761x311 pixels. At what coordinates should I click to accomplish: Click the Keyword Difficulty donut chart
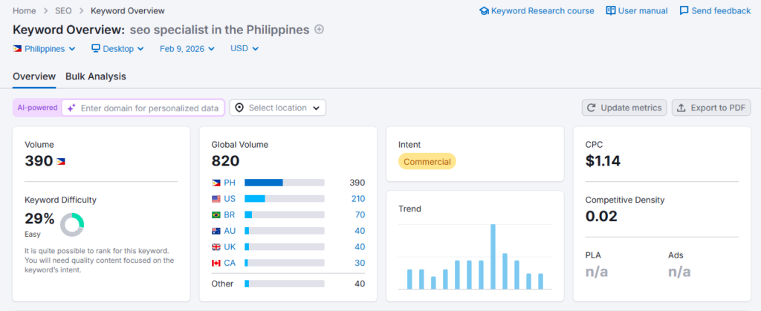72,225
